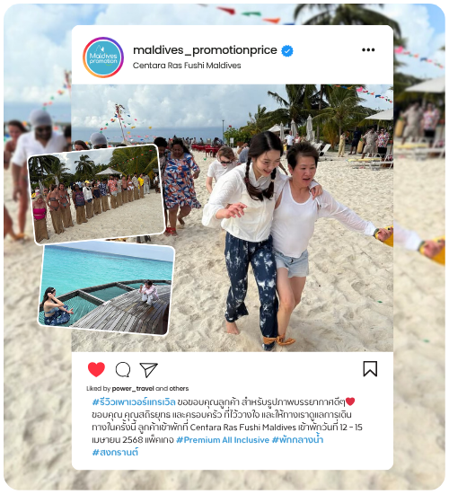Screen dimensions: 449x494
Task: Select the sack race group thumbnail
Action: [97, 194]
